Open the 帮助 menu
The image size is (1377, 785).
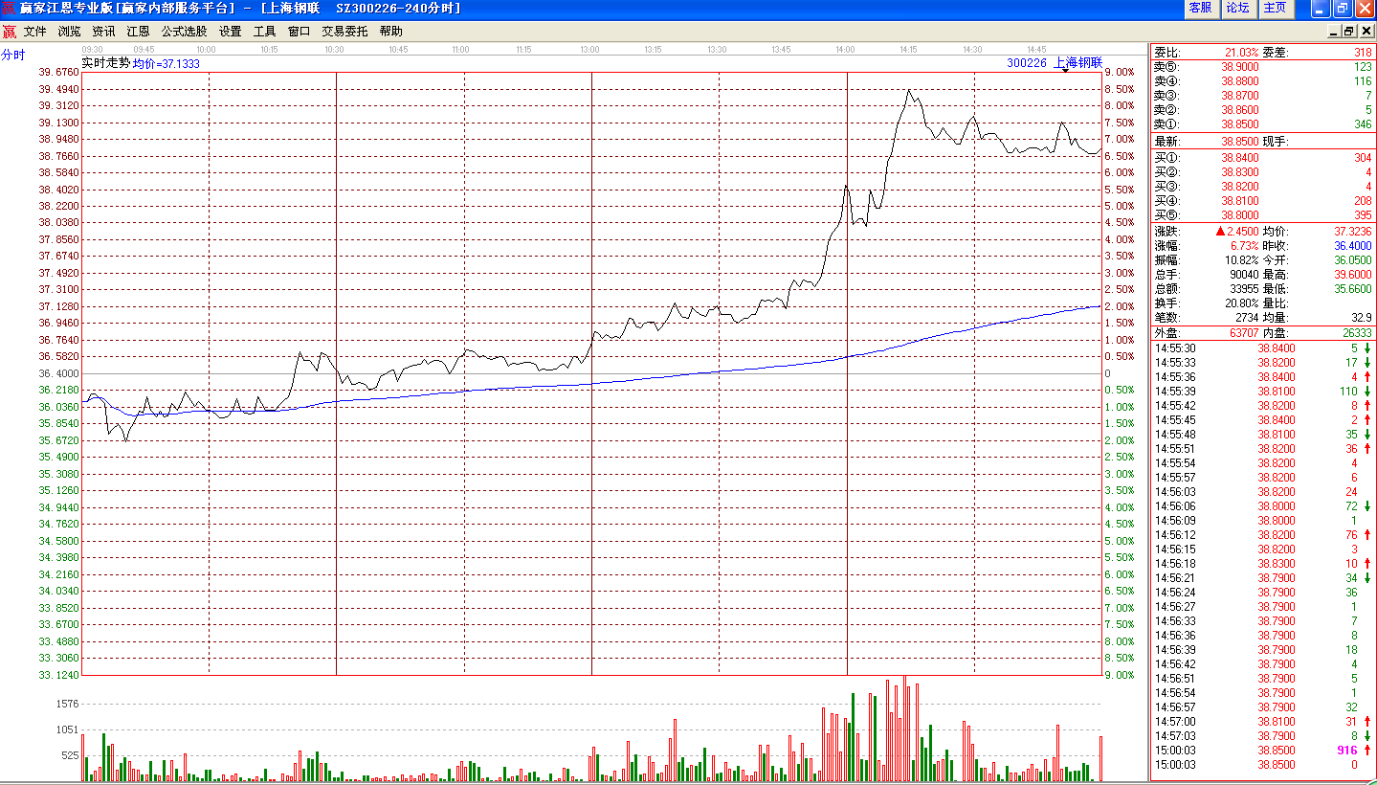tap(390, 32)
